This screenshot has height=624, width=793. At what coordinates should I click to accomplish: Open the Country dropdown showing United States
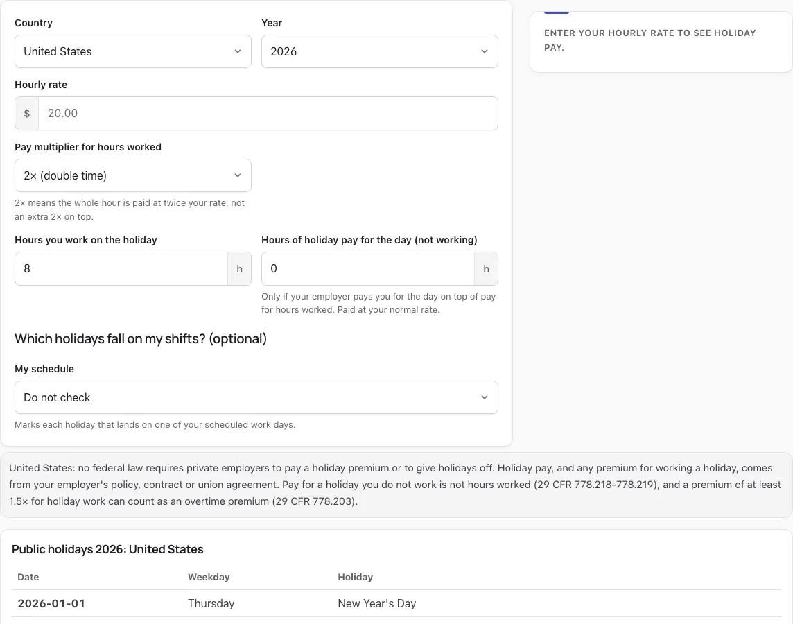pyautogui.click(x=133, y=51)
